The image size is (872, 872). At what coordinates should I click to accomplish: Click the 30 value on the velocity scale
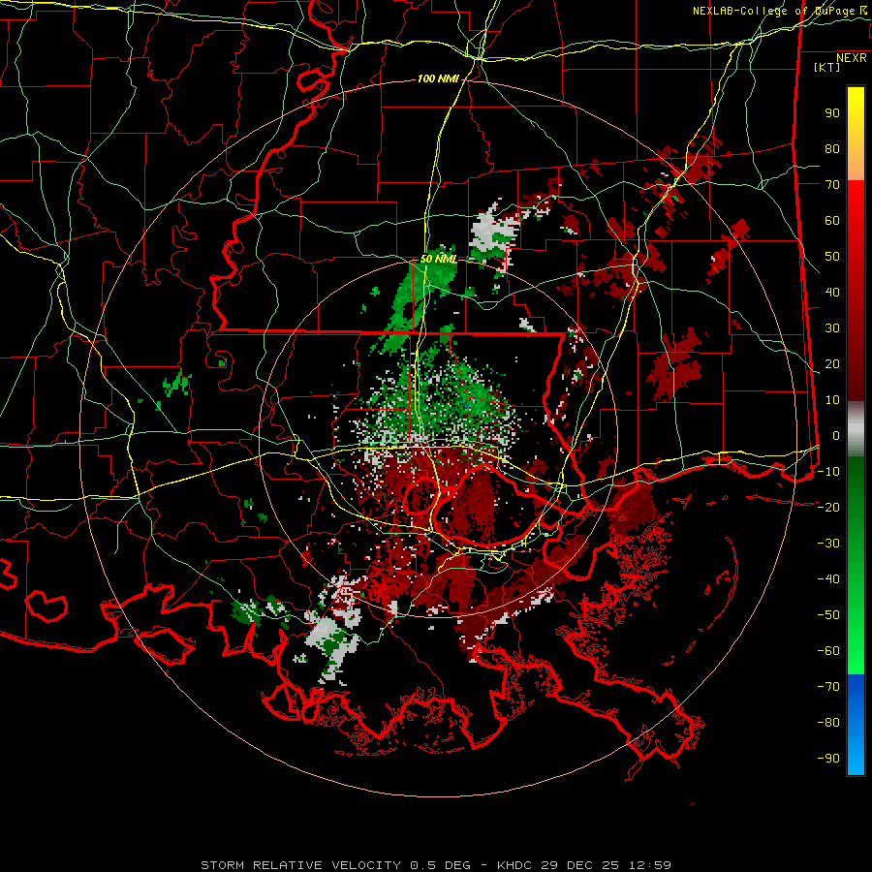tap(832, 328)
